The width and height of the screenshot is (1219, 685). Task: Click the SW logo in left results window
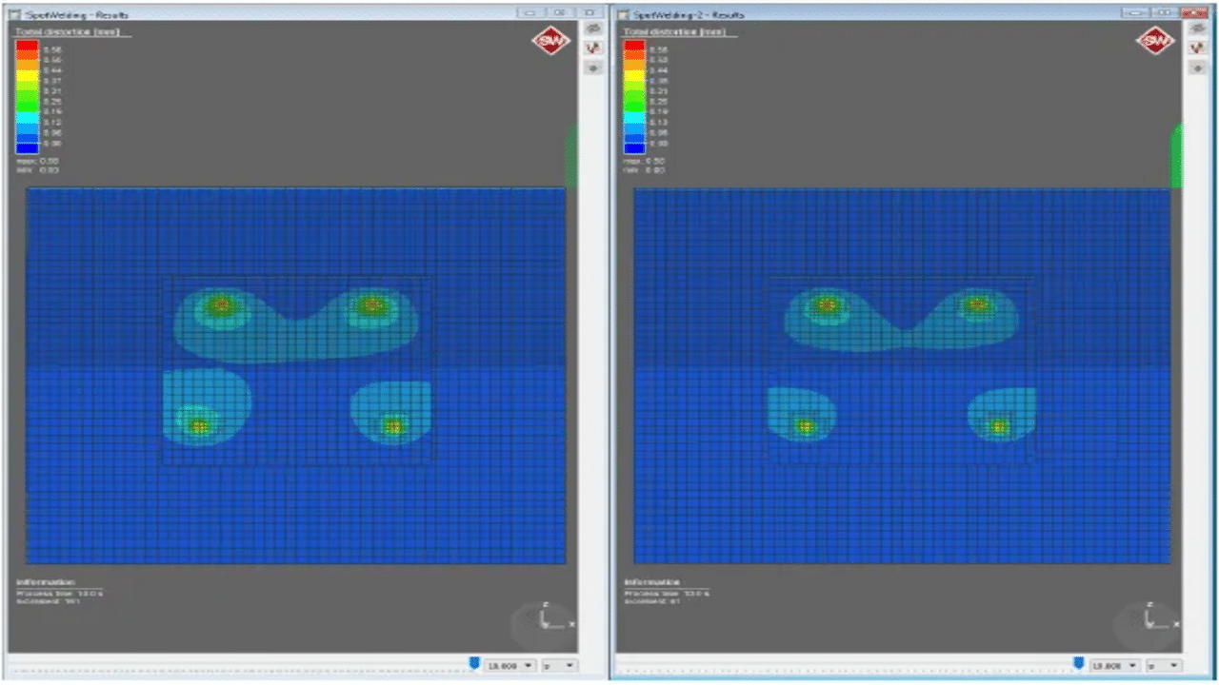tap(550, 41)
